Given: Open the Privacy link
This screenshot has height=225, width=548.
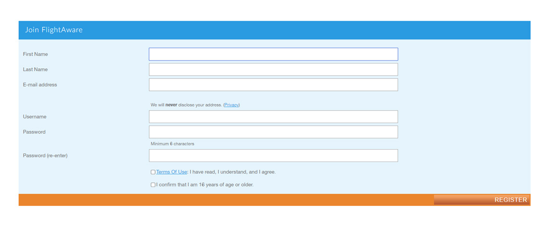Looking at the screenshot, I should pos(231,105).
